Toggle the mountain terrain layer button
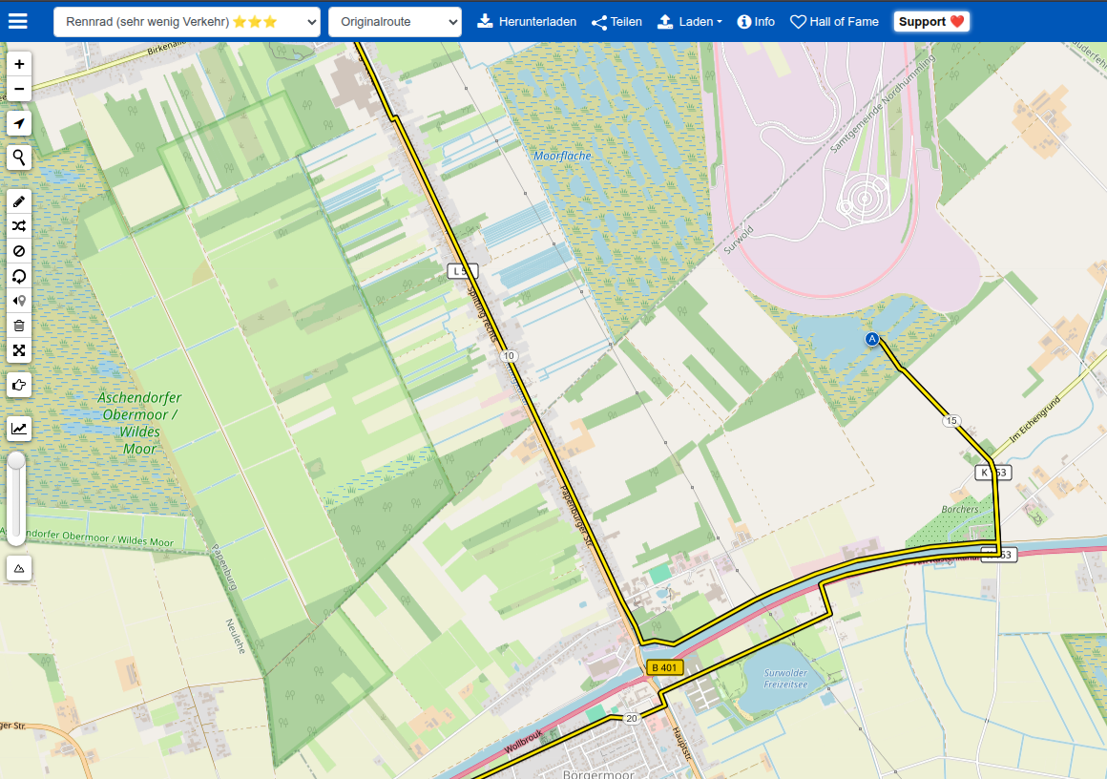This screenshot has height=779, width=1107. pos(19,568)
